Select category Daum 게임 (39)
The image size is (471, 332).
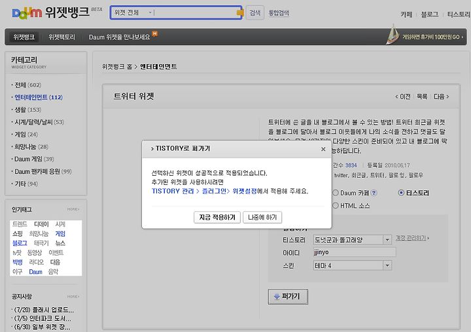(34, 159)
